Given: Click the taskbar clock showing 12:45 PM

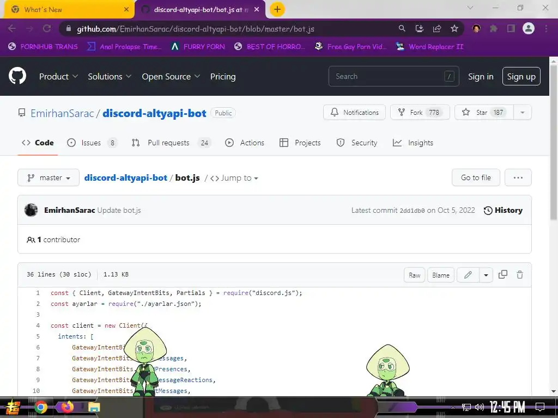Looking at the screenshot, I should click(x=507, y=407).
